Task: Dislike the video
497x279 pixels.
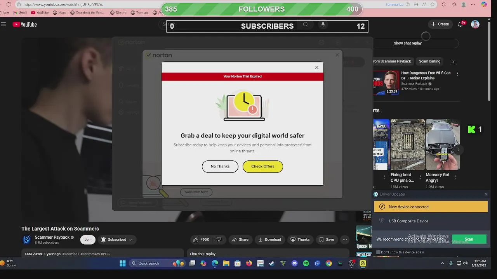Action: (219, 239)
